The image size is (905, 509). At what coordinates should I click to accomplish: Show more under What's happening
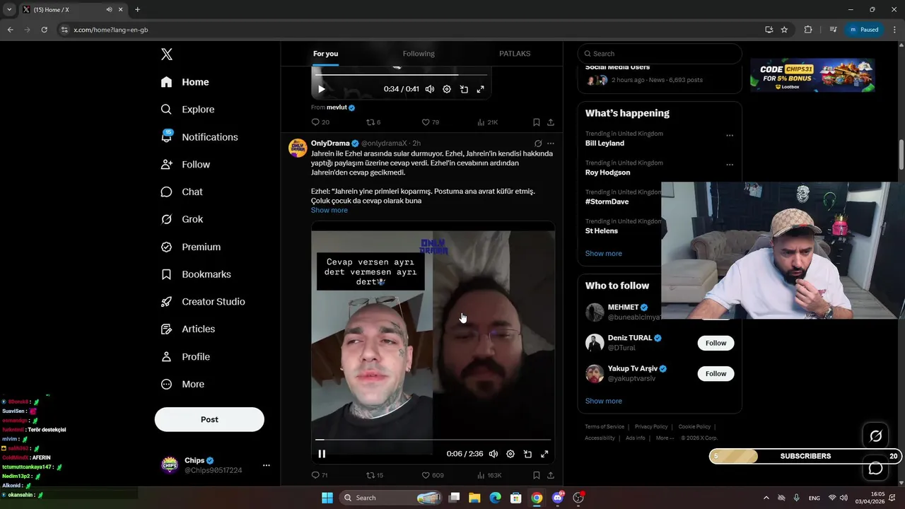[604, 253]
